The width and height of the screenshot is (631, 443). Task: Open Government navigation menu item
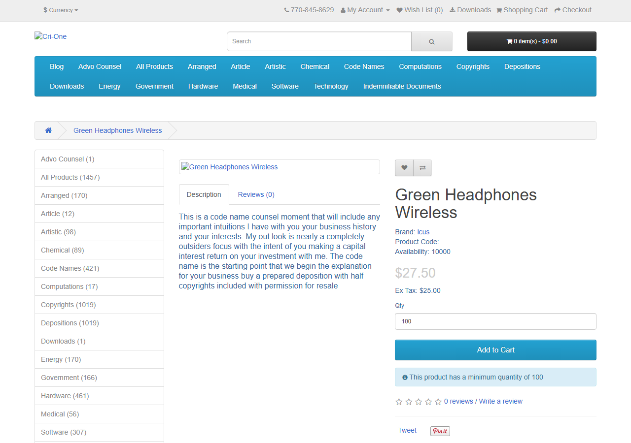[x=154, y=86]
